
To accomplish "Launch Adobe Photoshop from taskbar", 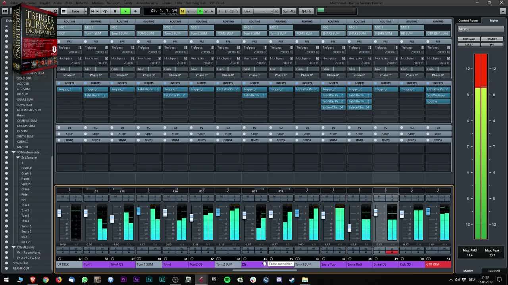I will [x=149, y=280].
